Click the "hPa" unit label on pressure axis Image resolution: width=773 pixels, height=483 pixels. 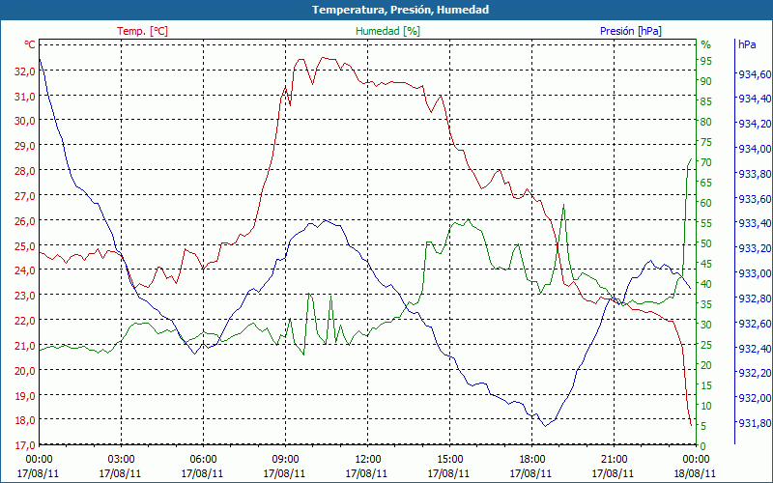pos(747,44)
